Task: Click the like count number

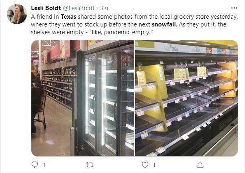Action: point(153,165)
